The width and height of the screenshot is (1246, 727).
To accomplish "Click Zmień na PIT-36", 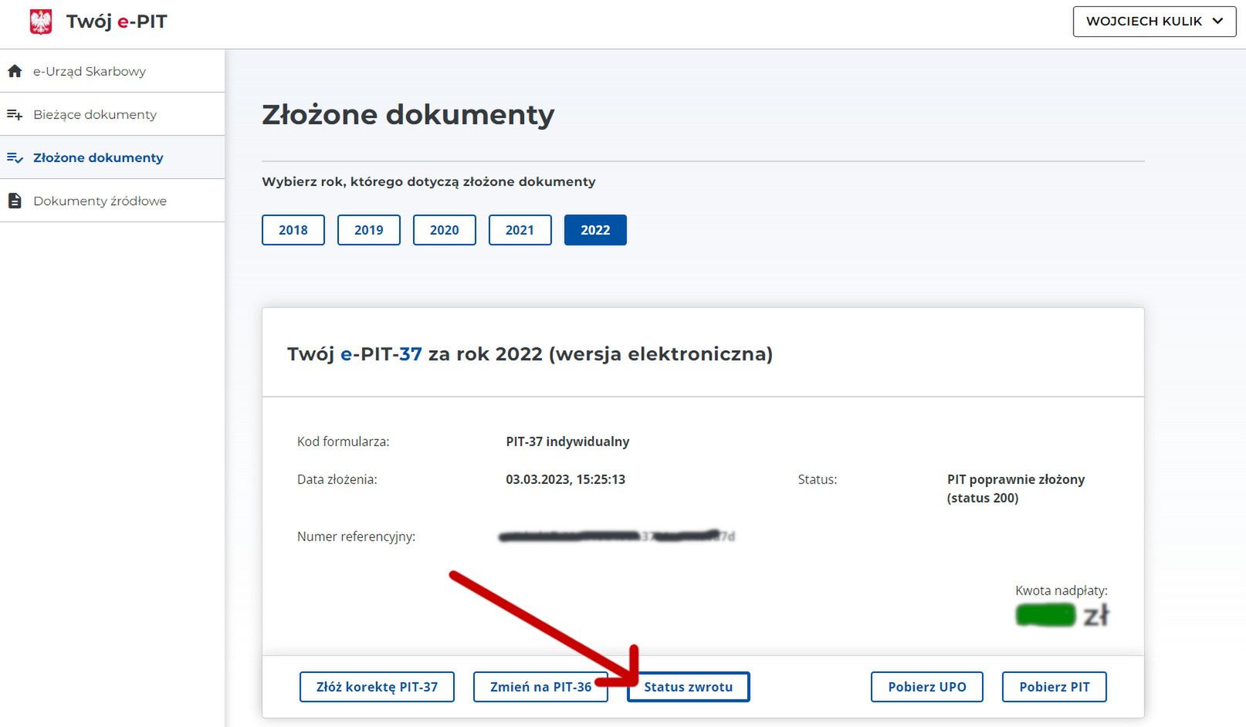I will coord(540,686).
